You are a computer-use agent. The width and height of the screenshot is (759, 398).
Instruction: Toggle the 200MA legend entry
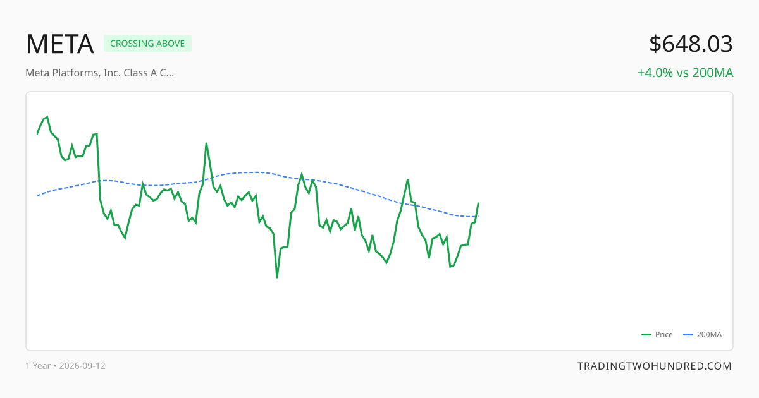703,334
